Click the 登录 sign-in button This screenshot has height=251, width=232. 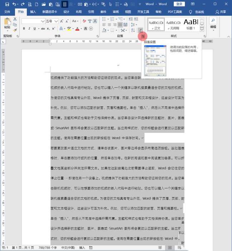point(179,4)
